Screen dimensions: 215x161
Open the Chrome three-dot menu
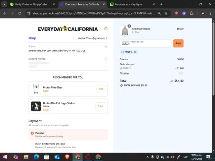pos(210,13)
